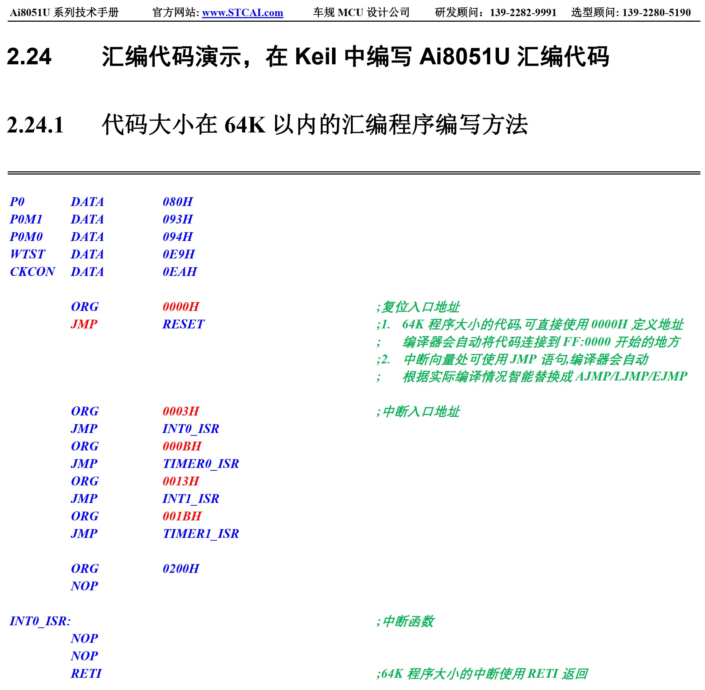Click the address "0200H"
This screenshot has width=705, height=690.
pyautogui.click(x=181, y=569)
